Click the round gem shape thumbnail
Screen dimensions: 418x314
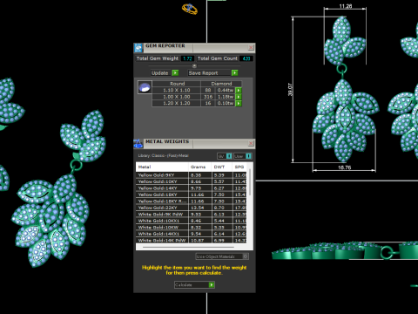coord(145,87)
